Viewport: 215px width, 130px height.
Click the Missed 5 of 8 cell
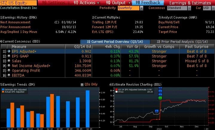click(x=197, y=61)
